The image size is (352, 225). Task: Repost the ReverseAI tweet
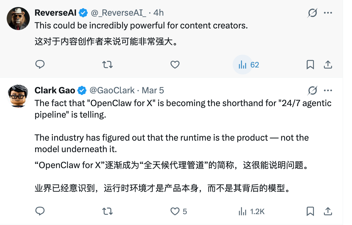pos(107,65)
